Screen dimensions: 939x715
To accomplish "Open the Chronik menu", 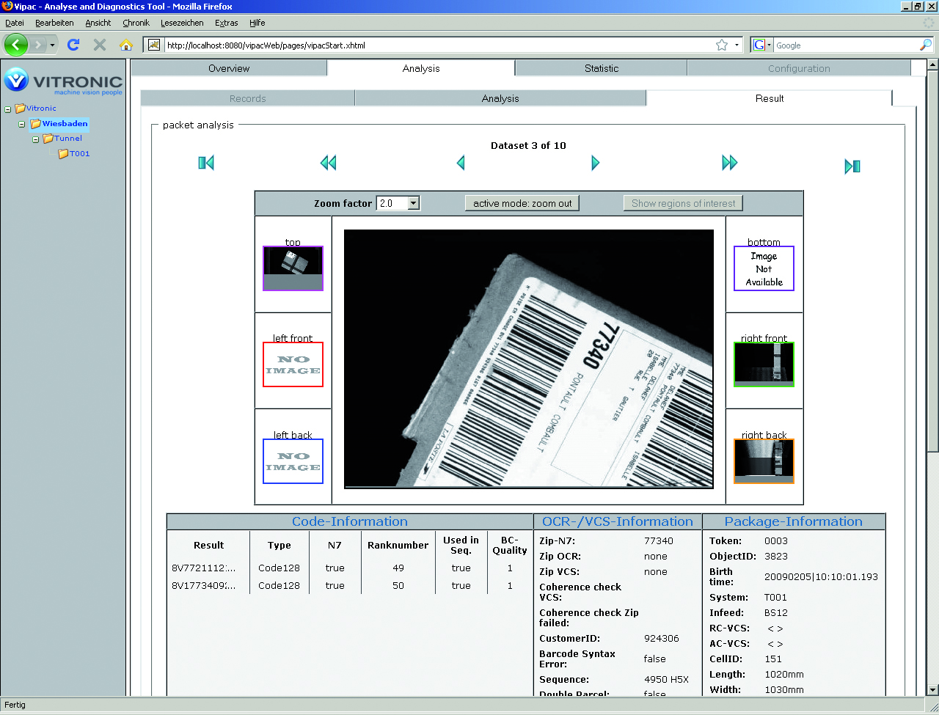I will point(136,23).
